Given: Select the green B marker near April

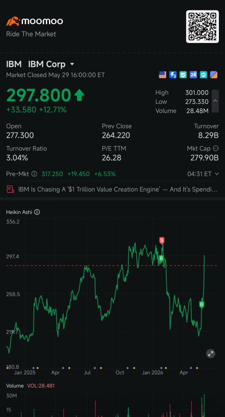Looking at the screenshot, I should tap(202, 304).
